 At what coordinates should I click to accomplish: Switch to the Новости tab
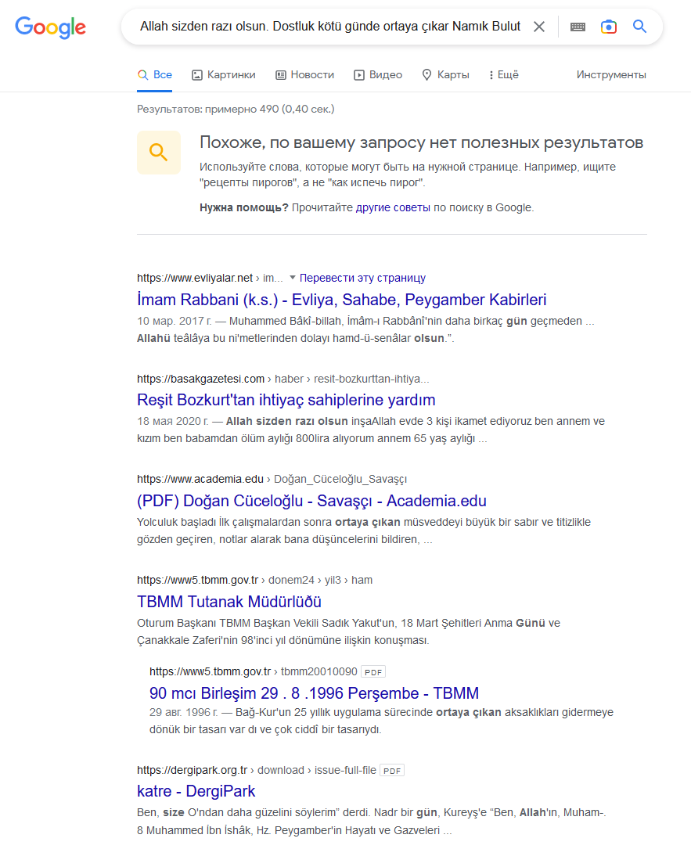tap(305, 74)
